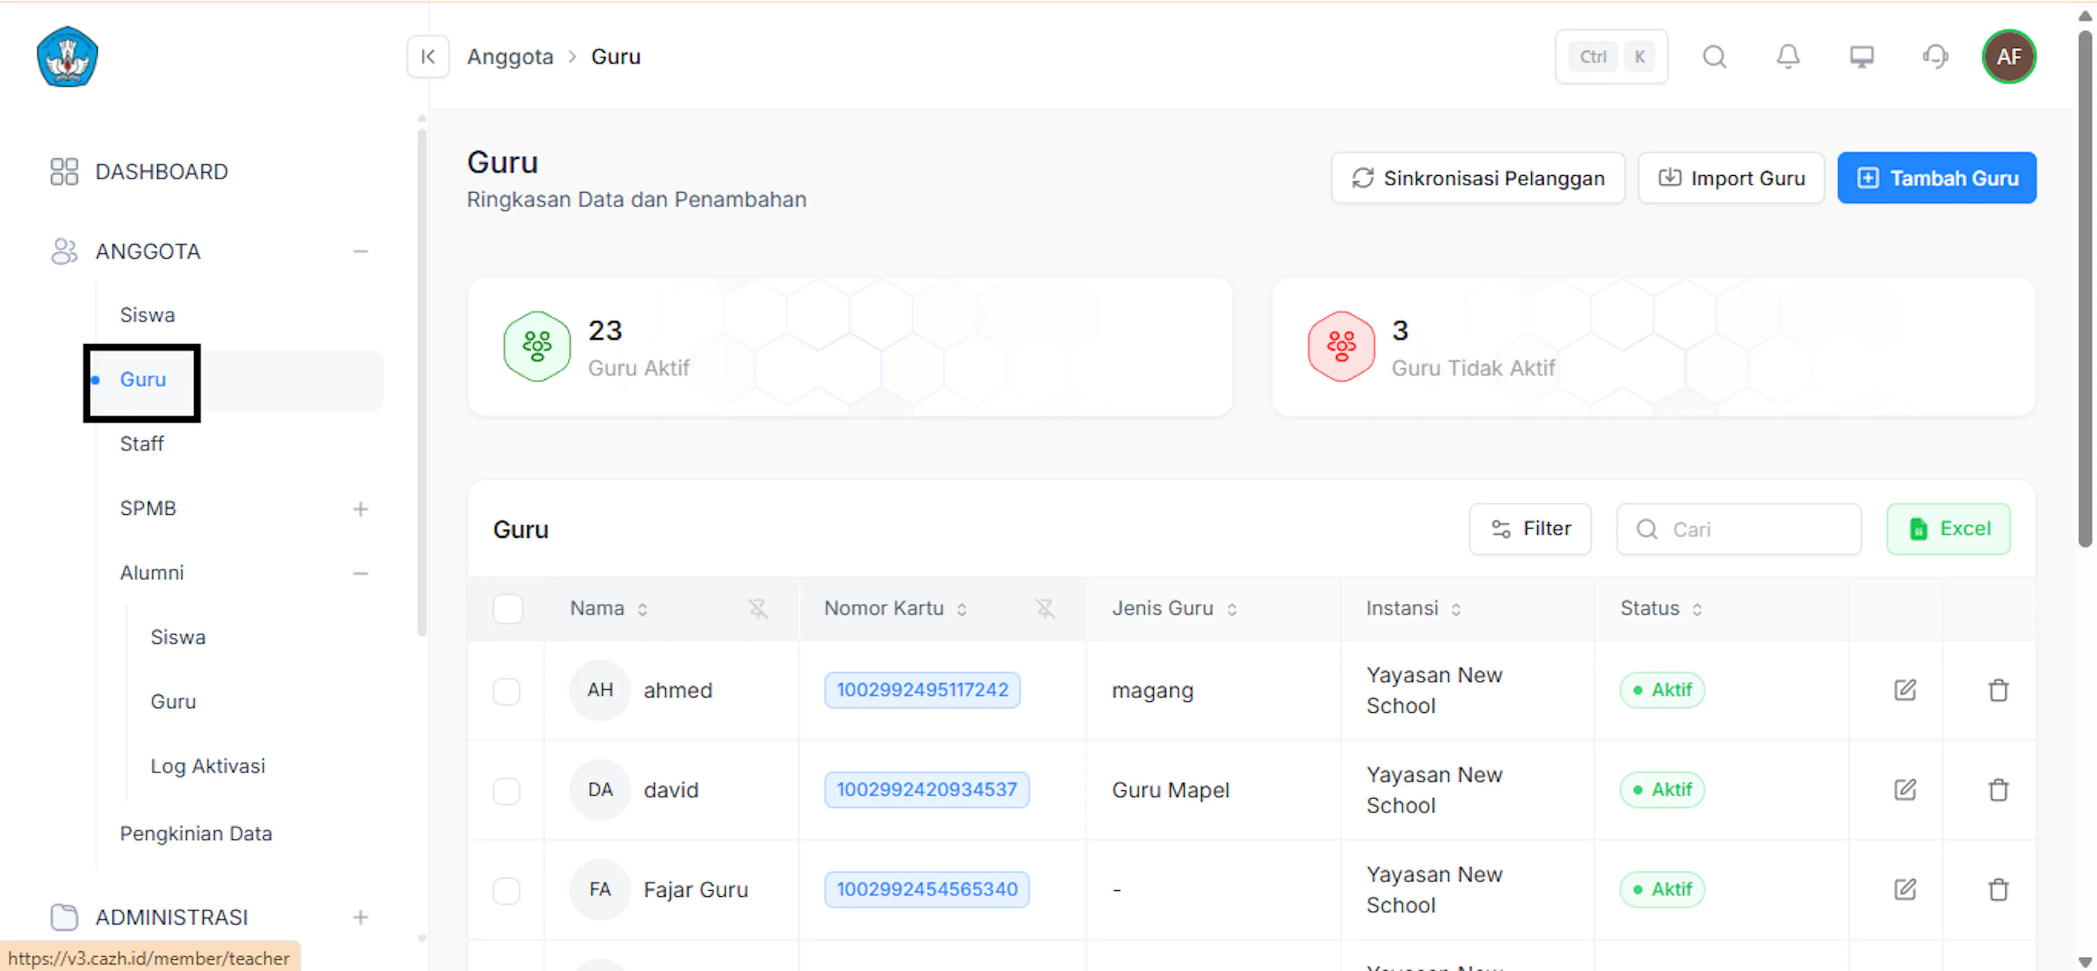Sort table by Status column
The image size is (2097, 971).
tap(1697, 610)
